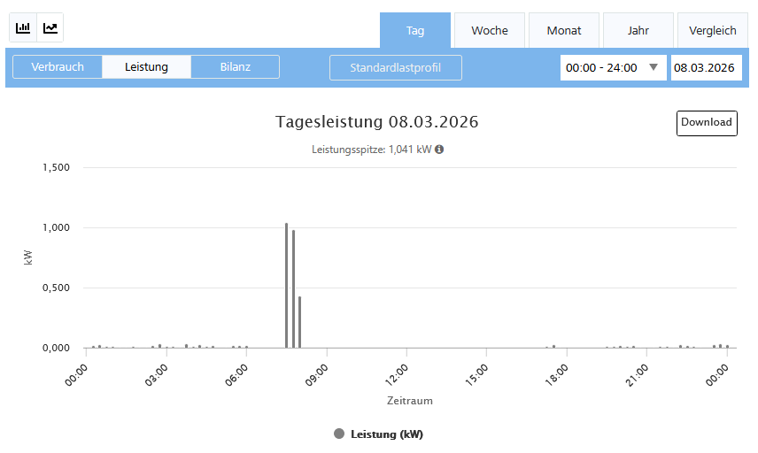Open the Vergleich tab
Screen dimensions: 758x453
click(x=713, y=30)
